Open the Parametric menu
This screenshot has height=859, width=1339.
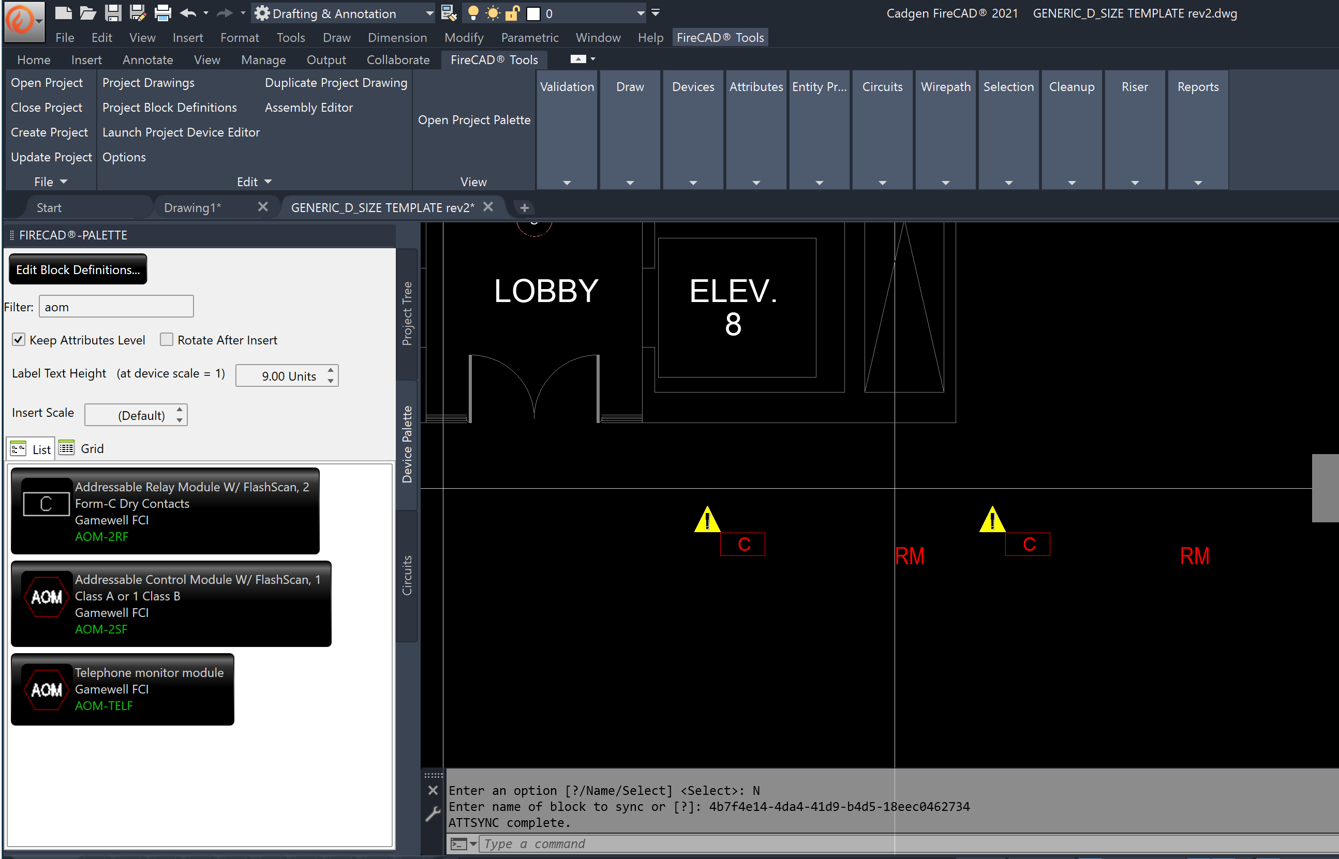click(x=529, y=37)
